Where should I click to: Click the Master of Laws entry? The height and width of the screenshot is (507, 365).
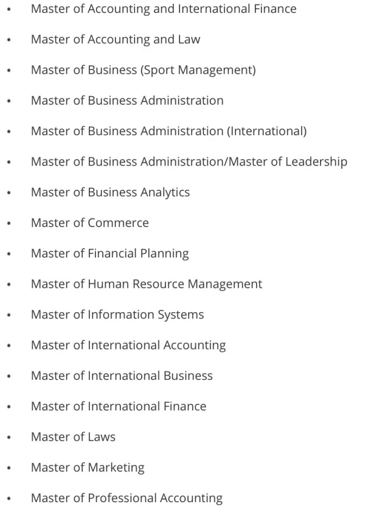[73, 437]
